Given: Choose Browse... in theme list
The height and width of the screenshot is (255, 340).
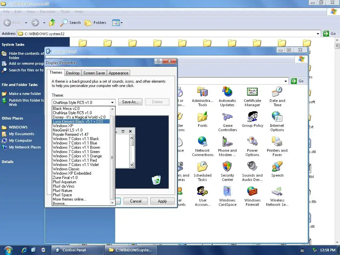Looking at the screenshot, I should 81,204.
